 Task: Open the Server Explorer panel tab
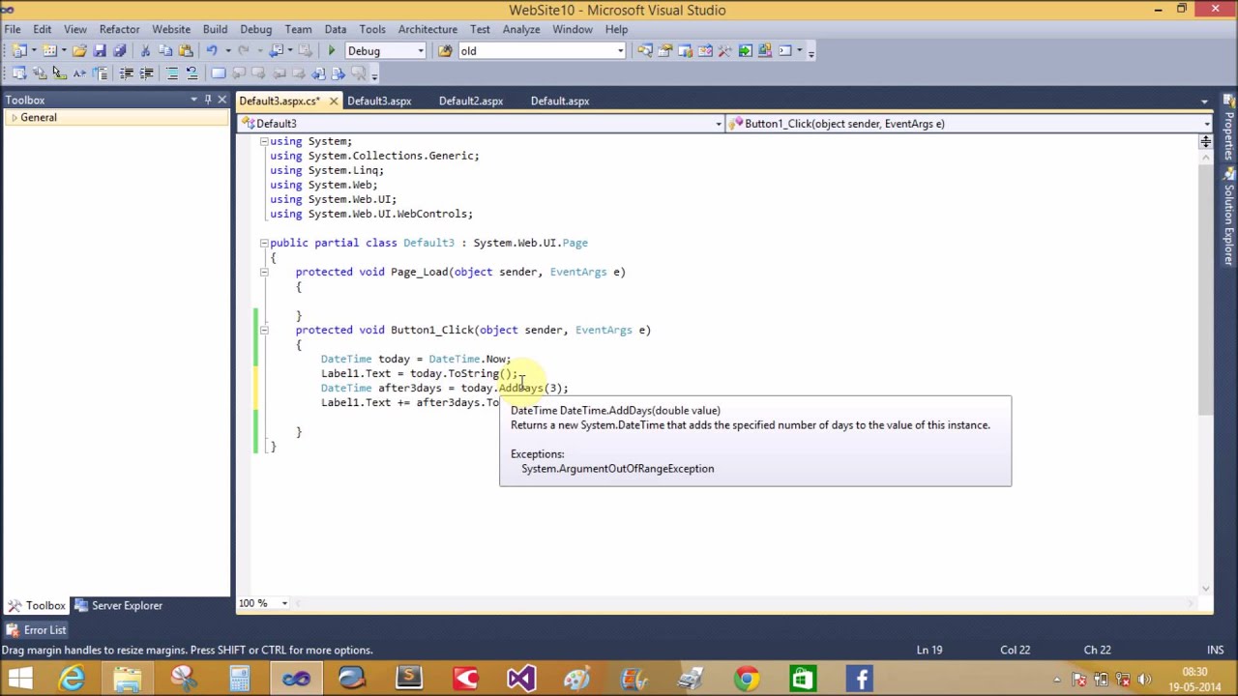click(119, 606)
